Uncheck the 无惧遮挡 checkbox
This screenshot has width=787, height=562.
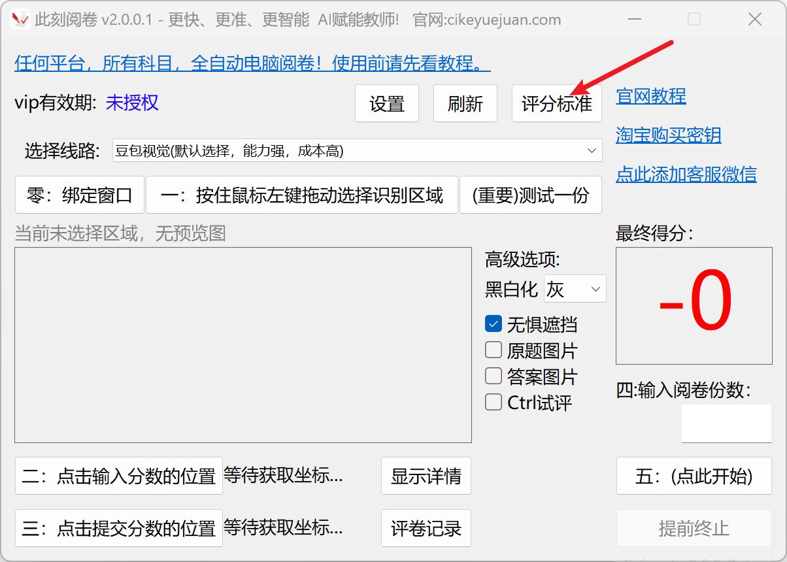[x=494, y=324]
